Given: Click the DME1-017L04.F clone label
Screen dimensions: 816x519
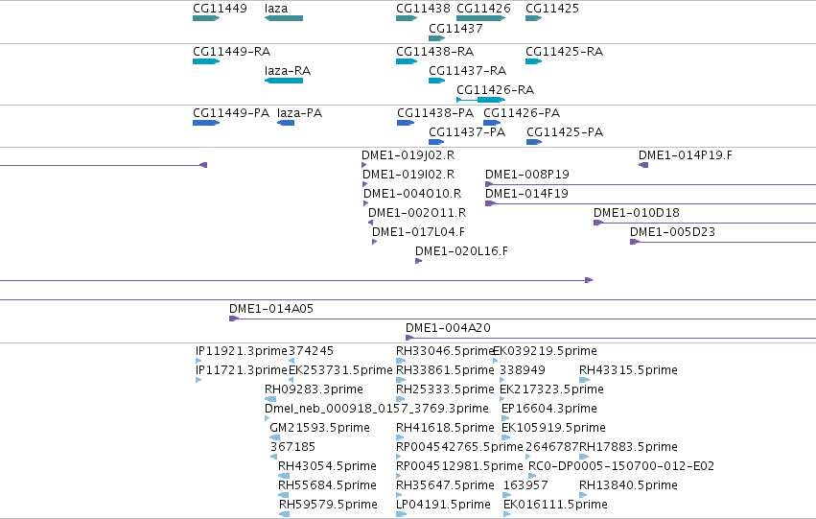Looking at the screenshot, I should point(418,232).
